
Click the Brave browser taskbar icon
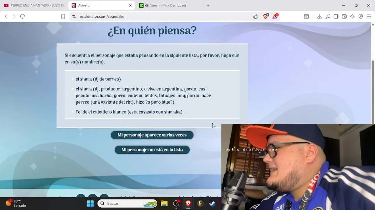tap(188, 203)
